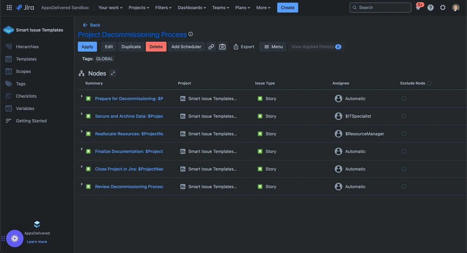Screen dimensions: 467x253
Task: Open the Checklists page in sidebar
Action: tap(26, 96)
